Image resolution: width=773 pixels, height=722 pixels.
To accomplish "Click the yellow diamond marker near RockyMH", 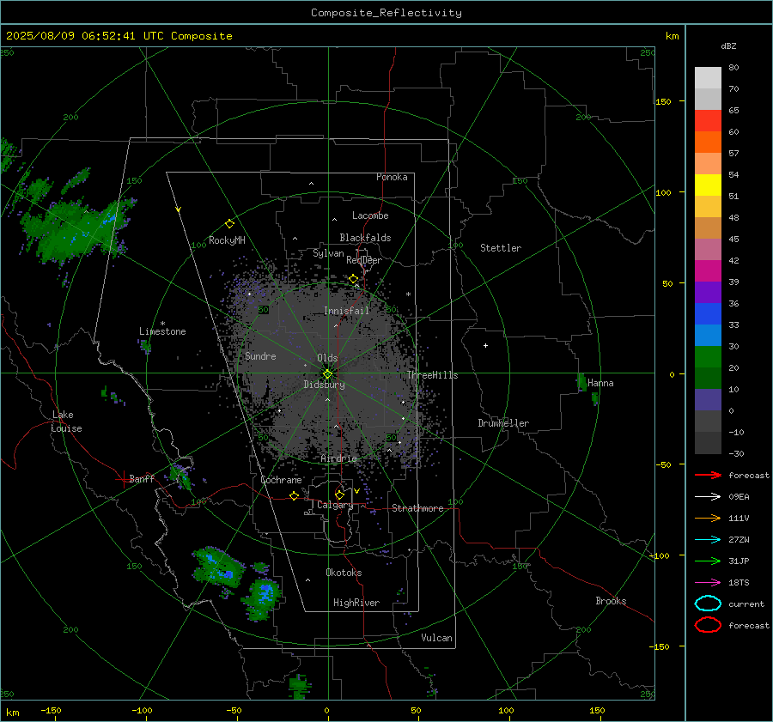I will coord(229,224).
